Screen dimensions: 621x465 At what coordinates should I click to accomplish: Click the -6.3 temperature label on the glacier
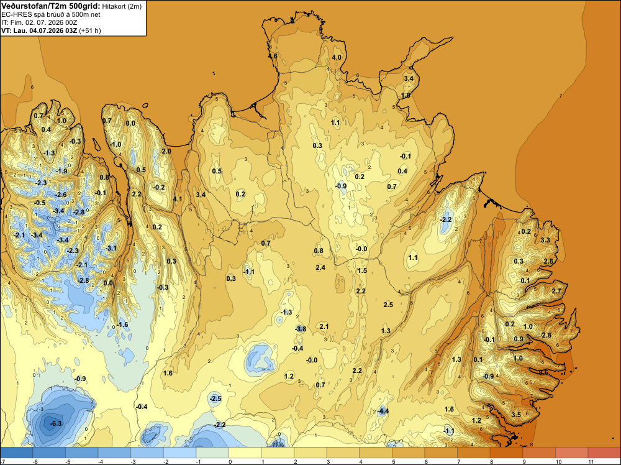56,423
